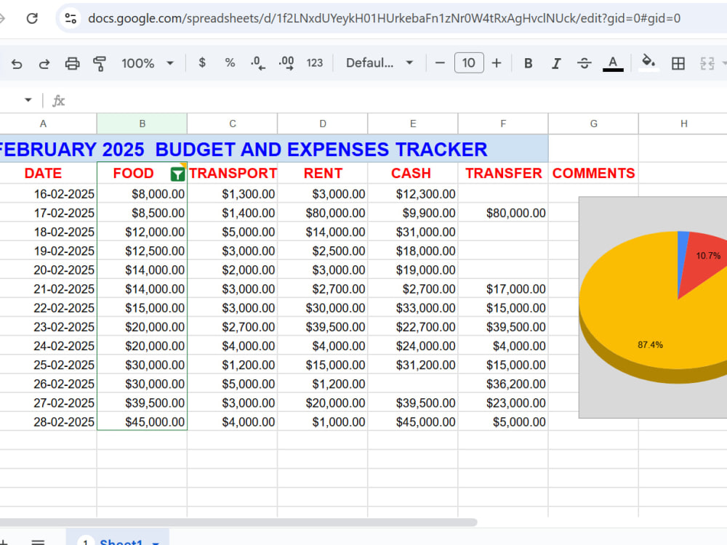This screenshot has width=727, height=545.
Task: Reload the browser page
Action: click(x=32, y=19)
